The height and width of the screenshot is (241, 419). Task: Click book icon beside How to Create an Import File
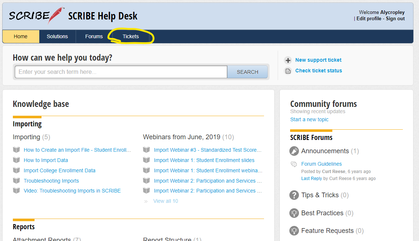pos(17,150)
